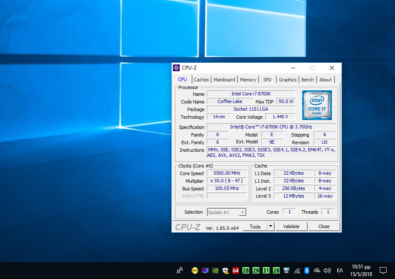Open the Socket #1 selection combo box
Screen dimensions: 395x279
[x=226, y=212]
